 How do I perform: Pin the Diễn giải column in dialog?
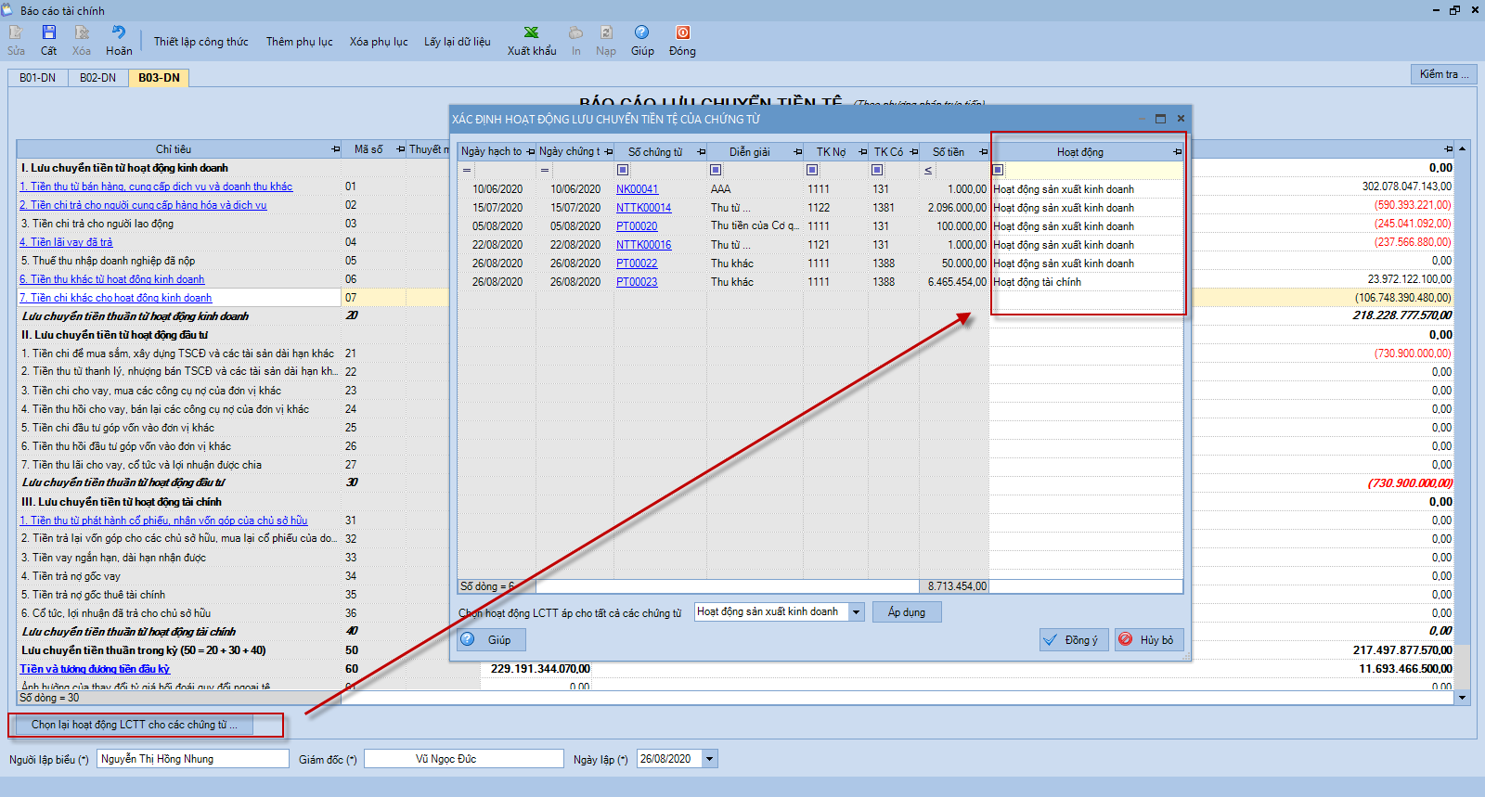pos(797,152)
